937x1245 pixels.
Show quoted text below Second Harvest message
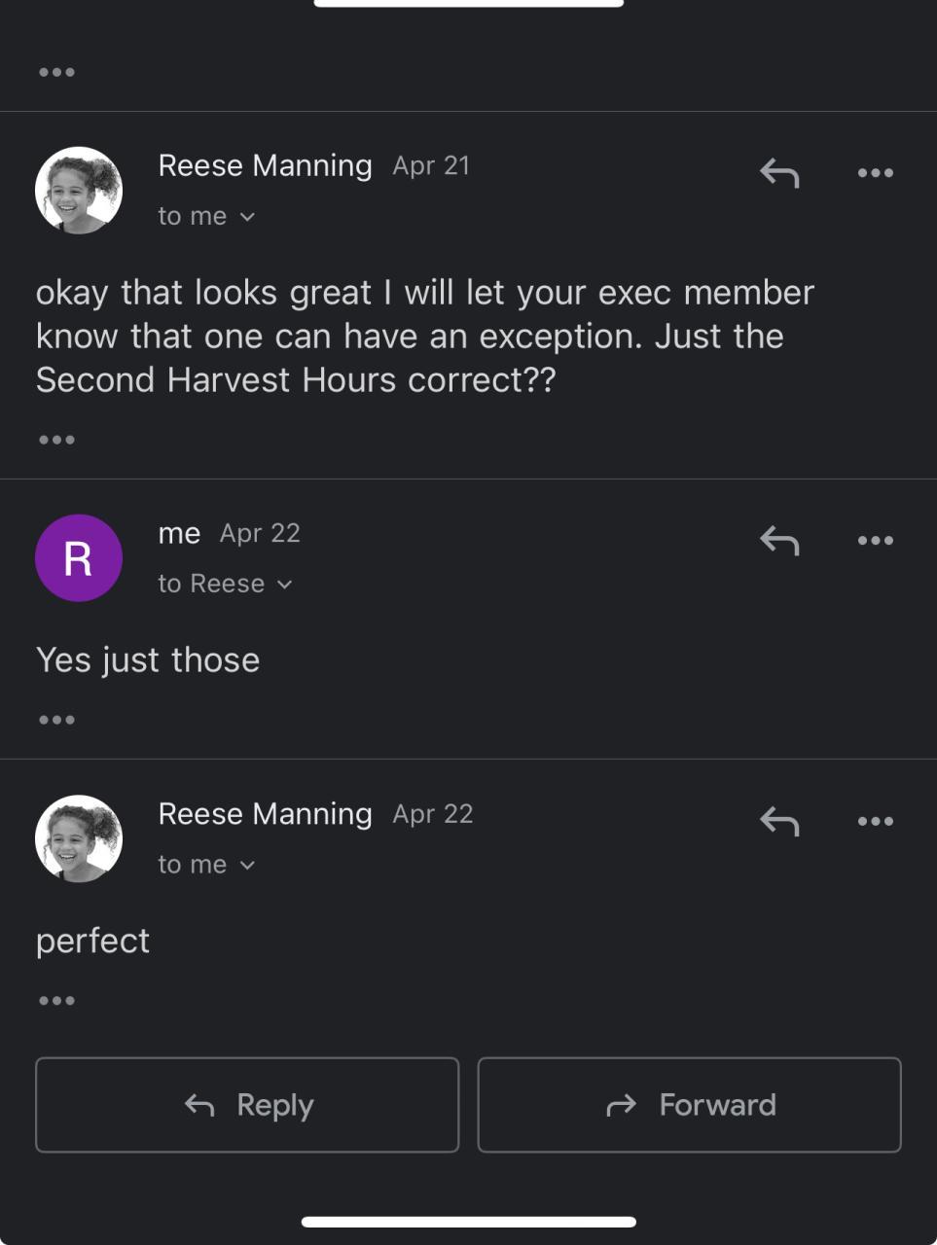(x=56, y=440)
